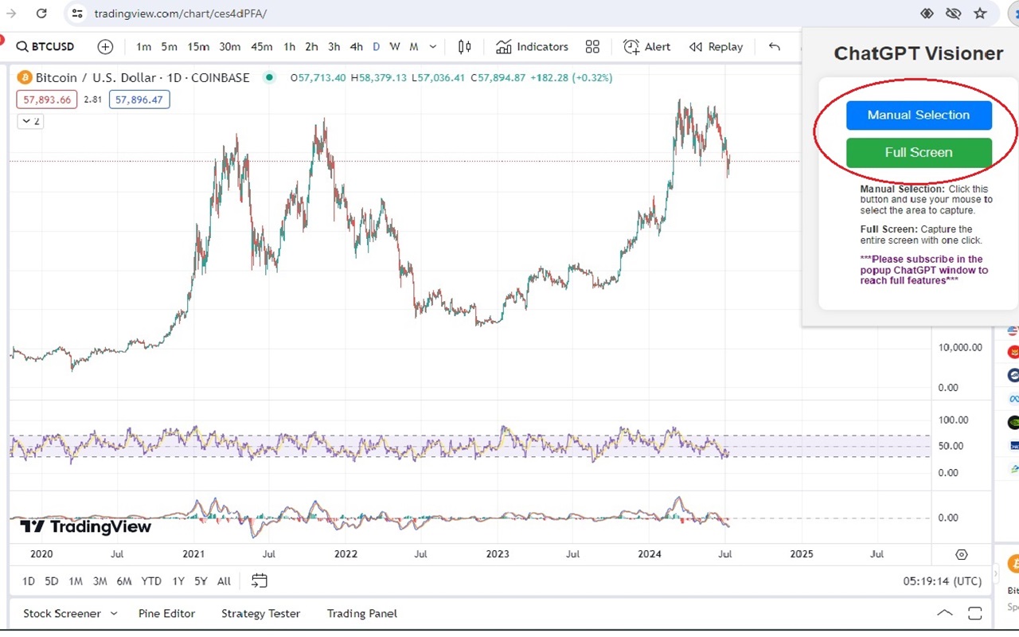The height and width of the screenshot is (637, 1019).
Task: Select the 2h timeframe
Action: (x=311, y=47)
